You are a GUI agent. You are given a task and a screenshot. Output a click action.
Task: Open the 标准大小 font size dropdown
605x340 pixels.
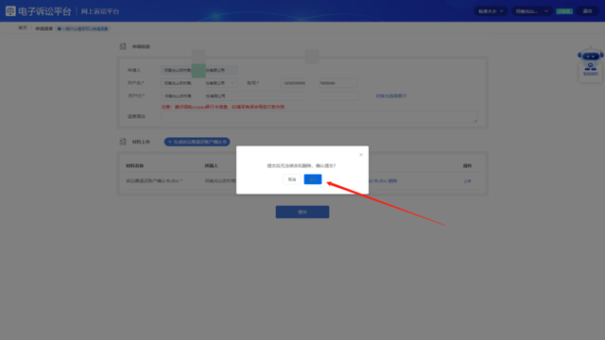click(x=491, y=11)
